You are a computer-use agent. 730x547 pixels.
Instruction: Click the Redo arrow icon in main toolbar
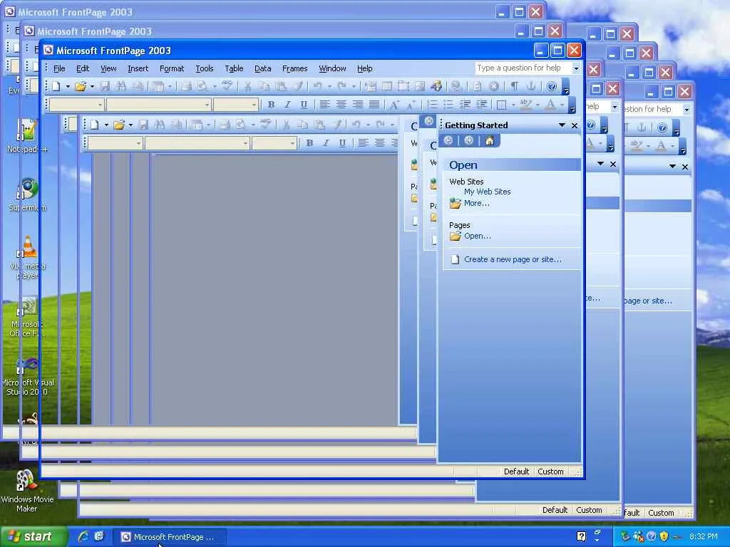pyautogui.click(x=342, y=86)
